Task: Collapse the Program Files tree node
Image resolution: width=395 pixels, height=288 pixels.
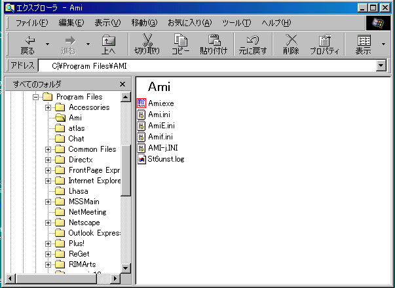Action: pyautogui.click(x=37, y=97)
